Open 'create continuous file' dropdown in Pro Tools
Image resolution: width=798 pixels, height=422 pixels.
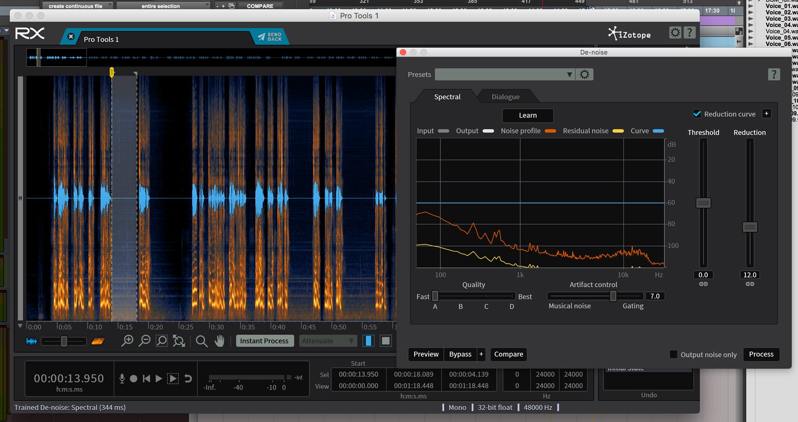[78, 5]
